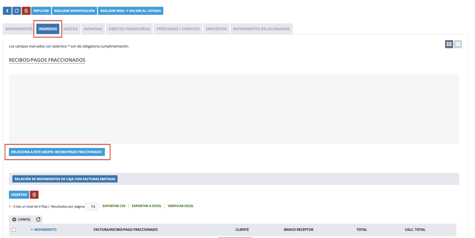Image resolution: width=475 pixels, height=238 pixels.
Task: Select the Movimientos Relacionados tab
Action: pos(261,29)
